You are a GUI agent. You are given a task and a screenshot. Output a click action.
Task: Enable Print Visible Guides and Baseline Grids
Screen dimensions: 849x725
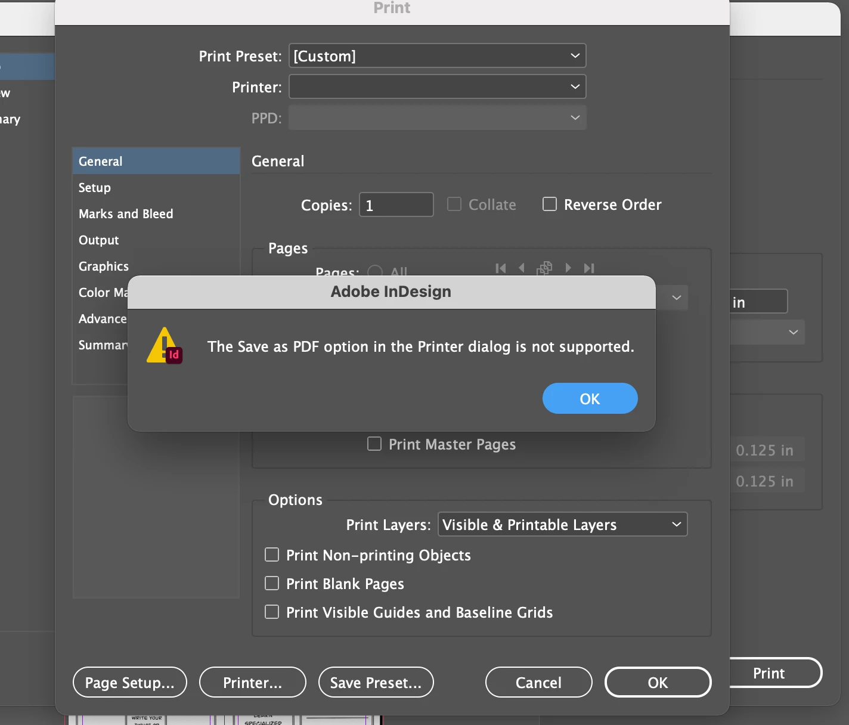tap(272, 612)
